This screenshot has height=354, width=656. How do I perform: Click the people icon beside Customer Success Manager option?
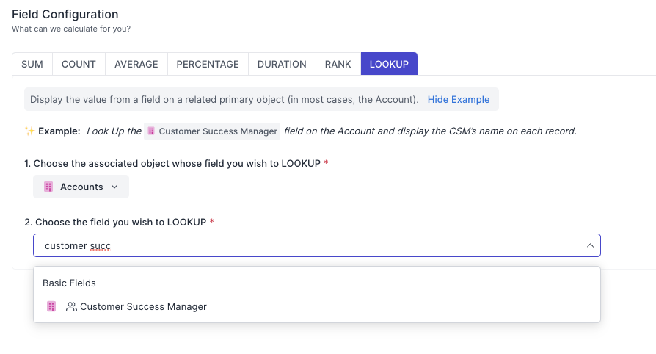click(71, 306)
